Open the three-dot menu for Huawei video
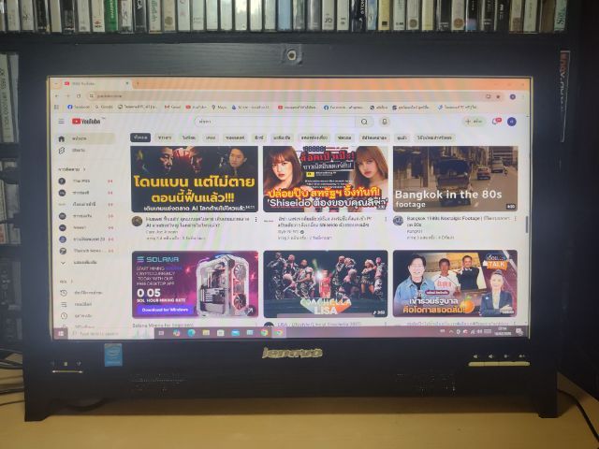Screen dimensions: 599x449 click(256, 220)
